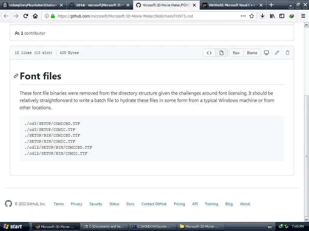This screenshot has width=309, height=231.
Task: Open the Blog footer link
Action: 229,204
